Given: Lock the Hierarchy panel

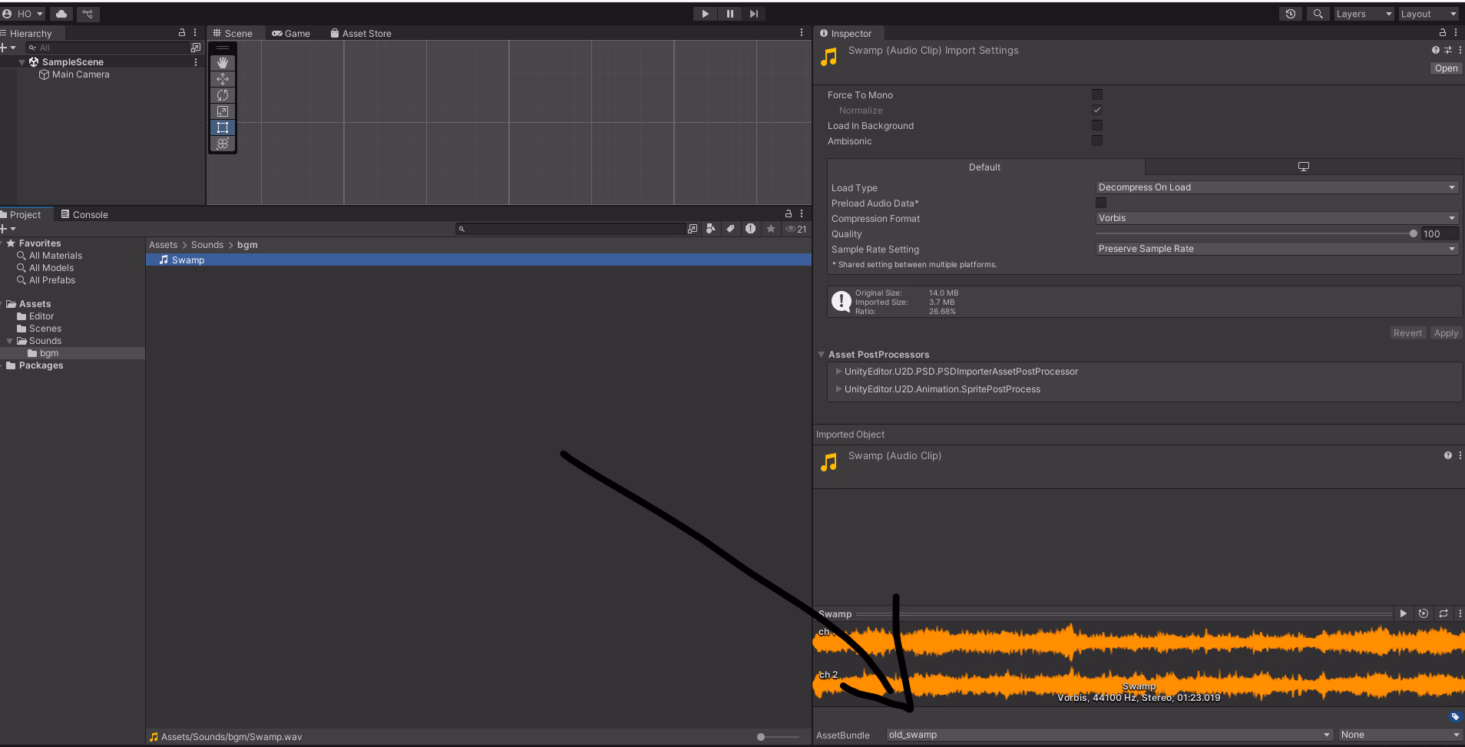Looking at the screenshot, I should pyautogui.click(x=182, y=33).
